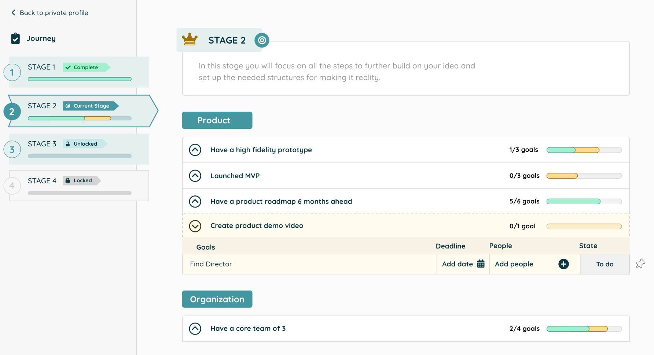
Task: Click the Stage 3 number circle
Action: (x=12, y=150)
